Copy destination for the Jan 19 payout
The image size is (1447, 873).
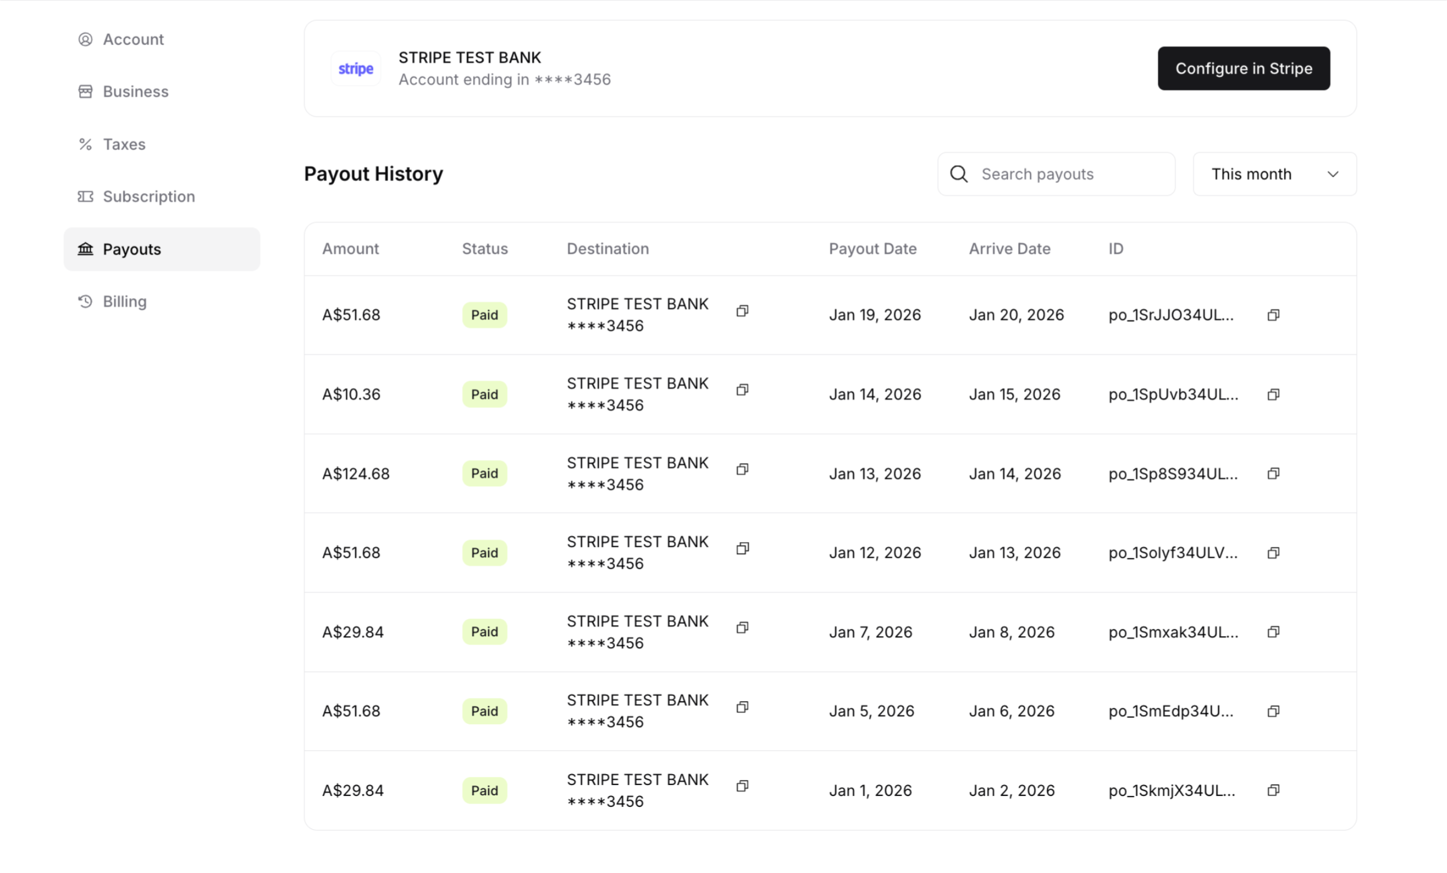[742, 311]
